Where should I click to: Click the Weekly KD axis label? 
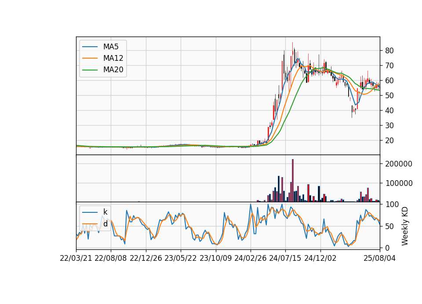(x=404, y=226)
